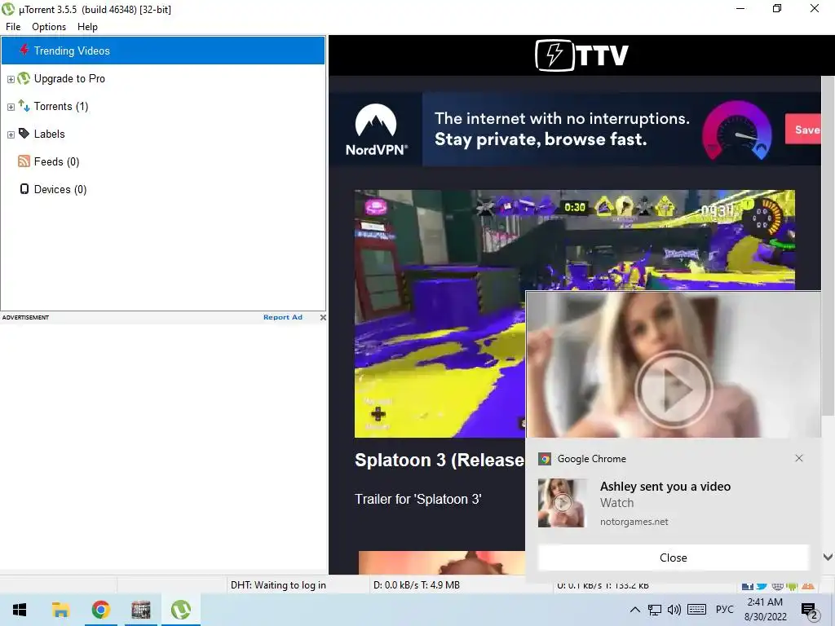This screenshot has width=835, height=626.
Task: Open File Explorer from the taskbar
Action: click(x=60, y=610)
